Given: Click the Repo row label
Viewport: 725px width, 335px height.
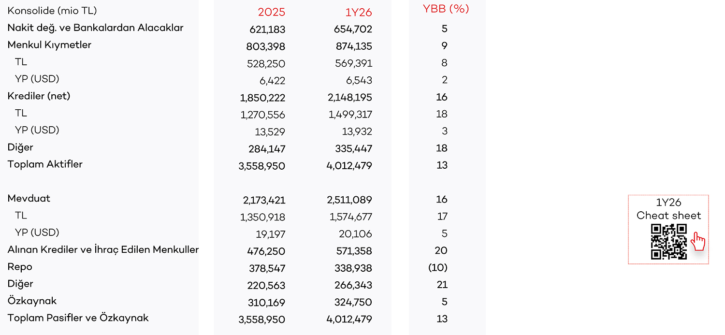Looking at the screenshot, I should (20, 267).
